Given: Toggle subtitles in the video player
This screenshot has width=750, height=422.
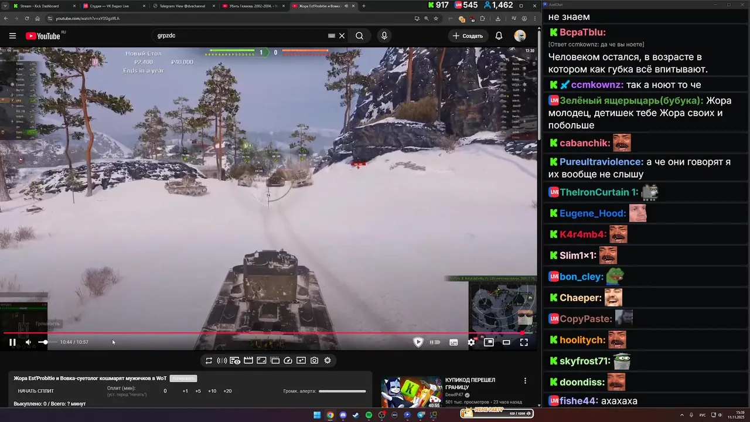Looking at the screenshot, I should 454,342.
